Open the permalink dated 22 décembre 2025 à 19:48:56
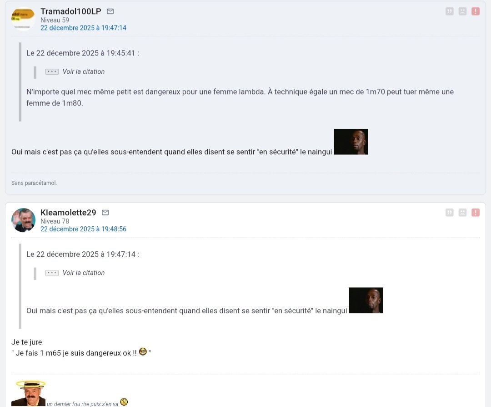Screen dimensions: 491x407 (x=83, y=229)
